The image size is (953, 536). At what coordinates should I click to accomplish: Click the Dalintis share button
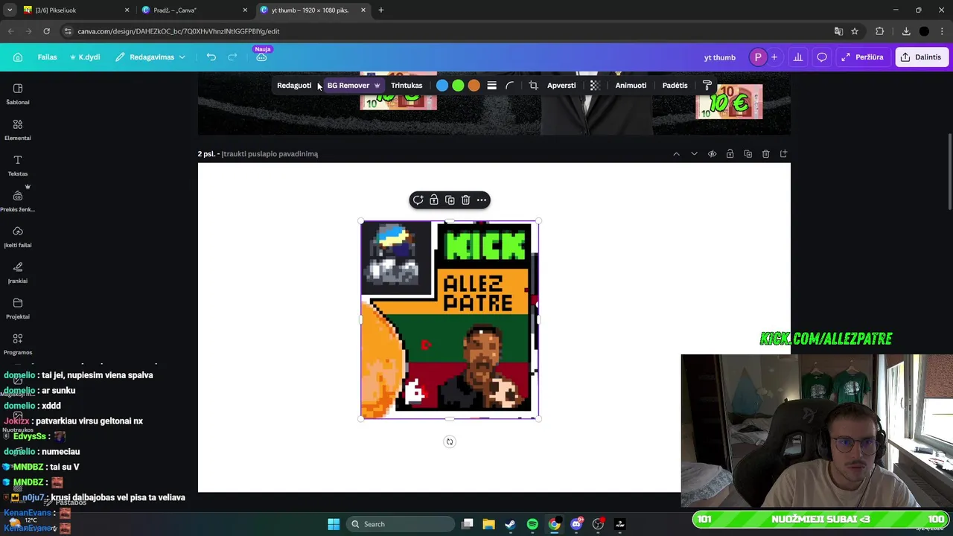coord(921,57)
